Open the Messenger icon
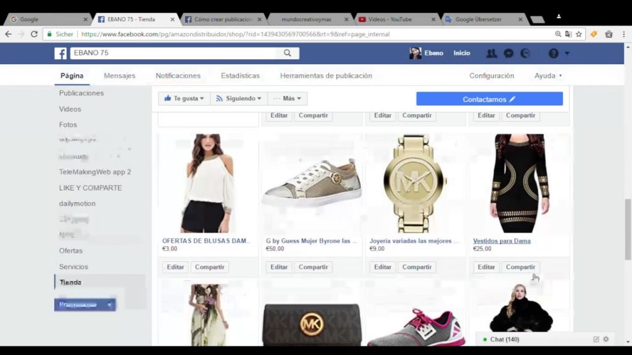This screenshot has width=632, height=355. [x=509, y=54]
